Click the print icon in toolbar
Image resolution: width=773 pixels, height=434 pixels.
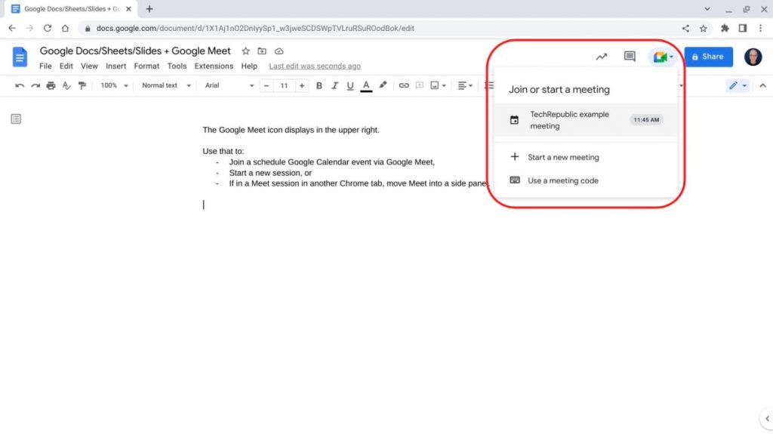click(51, 86)
